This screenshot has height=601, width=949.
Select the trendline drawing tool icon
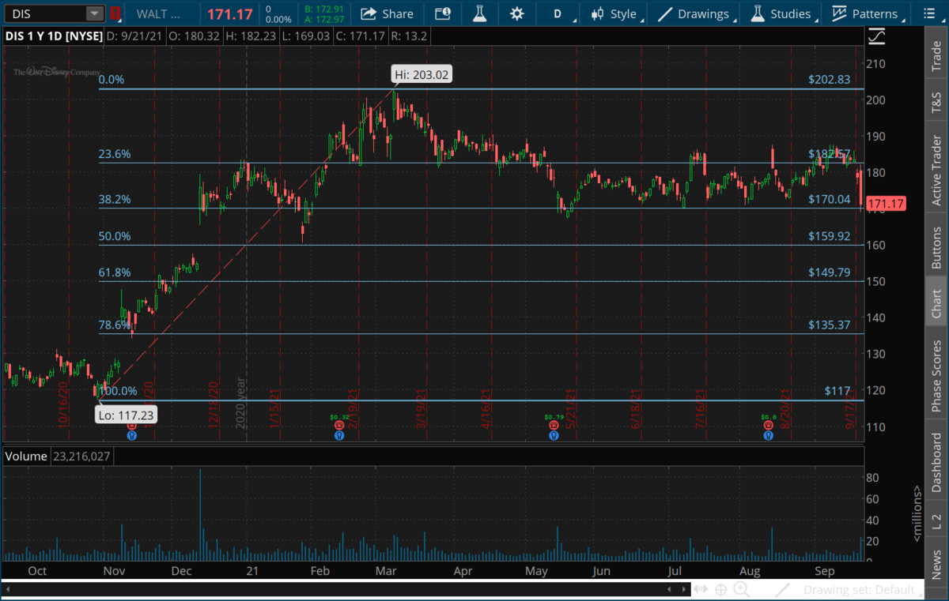pyautogui.click(x=783, y=589)
